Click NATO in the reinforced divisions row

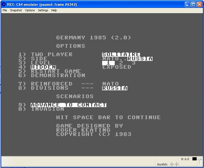(111, 84)
